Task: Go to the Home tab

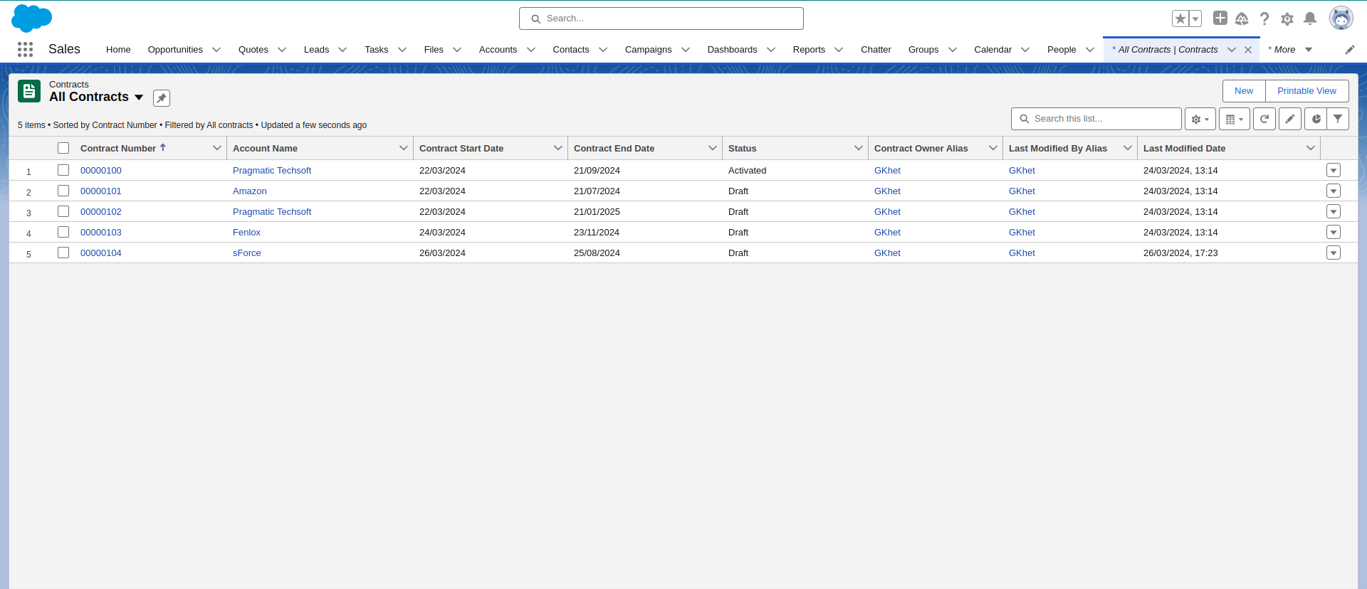Action: pyautogui.click(x=118, y=50)
